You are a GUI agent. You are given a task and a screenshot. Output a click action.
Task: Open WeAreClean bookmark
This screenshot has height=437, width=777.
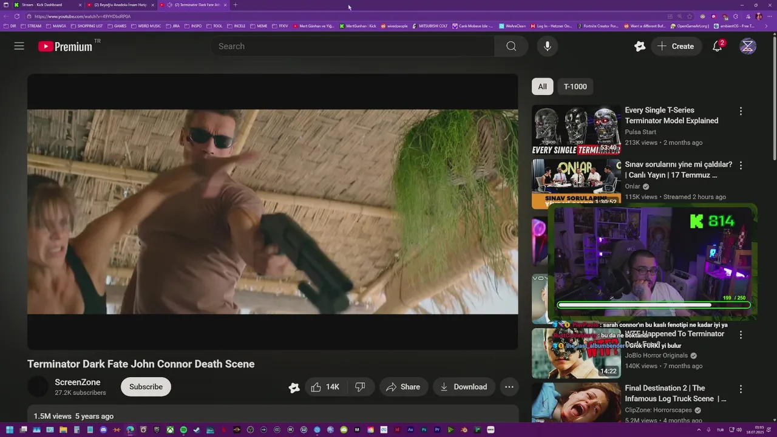coord(512,26)
